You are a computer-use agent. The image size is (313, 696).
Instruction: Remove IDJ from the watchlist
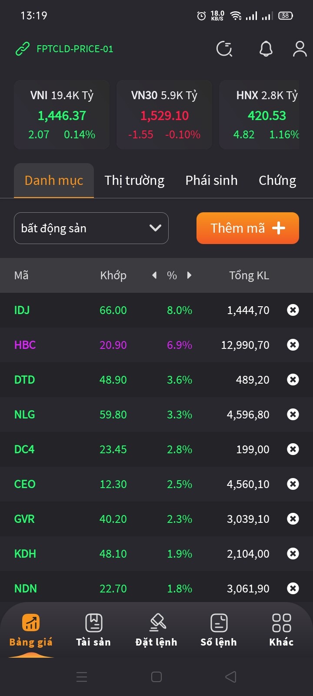[x=293, y=310]
